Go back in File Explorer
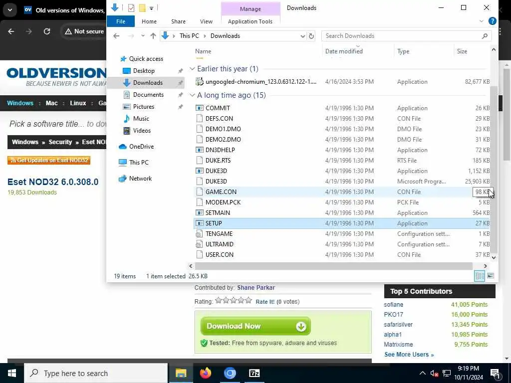 tap(116, 36)
